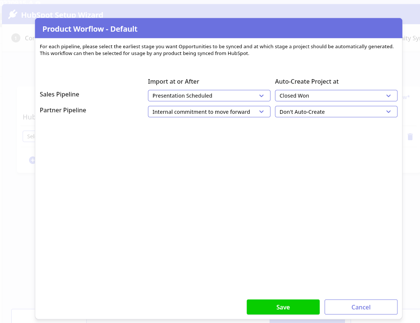Click the chevron arrow on Presentation Scheduled
The width and height of the screenshot is (420, 323).
pos(262,96)
